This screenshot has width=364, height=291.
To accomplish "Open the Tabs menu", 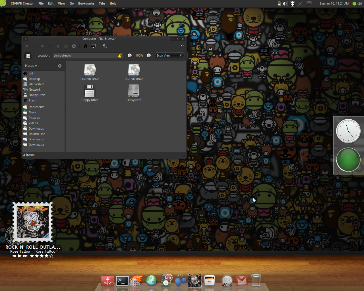I will click(x=102, y=3).
